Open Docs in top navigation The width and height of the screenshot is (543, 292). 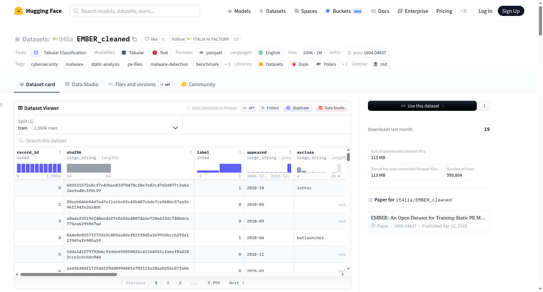click(380, 11)
